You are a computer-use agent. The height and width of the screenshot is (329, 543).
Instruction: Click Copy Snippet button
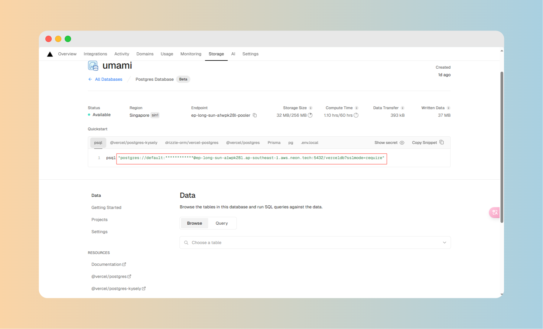[x=428, y=143]
